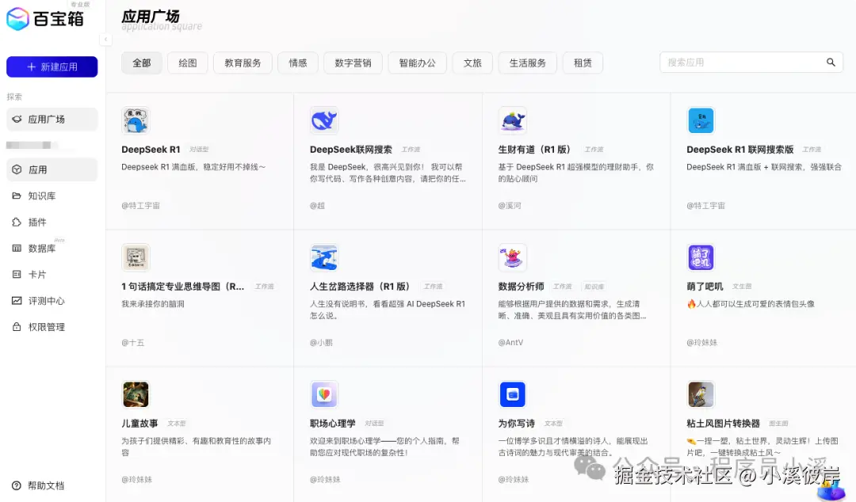Viewport: 856px width, 502px height.
Task: Switch to the 生活服务 category
Action: (x=527, y=63)
